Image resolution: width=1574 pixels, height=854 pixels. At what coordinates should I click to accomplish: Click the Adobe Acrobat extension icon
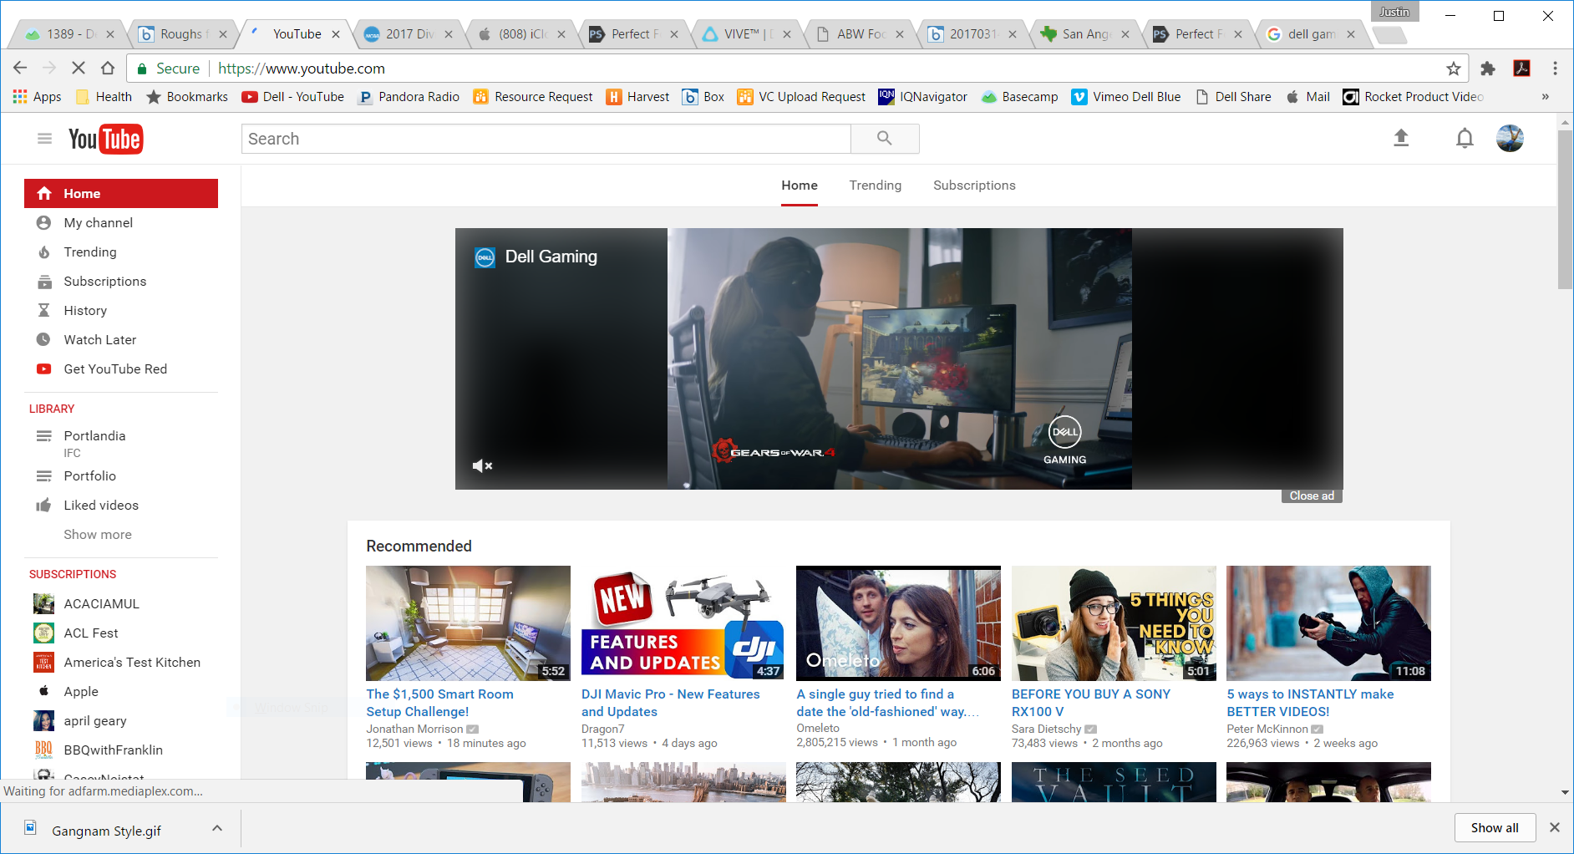1522,69
